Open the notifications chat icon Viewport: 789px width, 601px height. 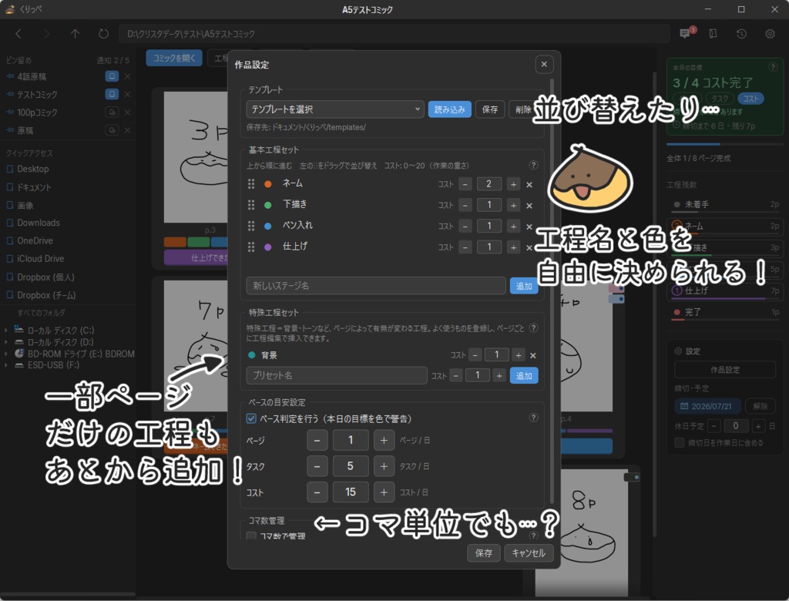click(685, 34)
